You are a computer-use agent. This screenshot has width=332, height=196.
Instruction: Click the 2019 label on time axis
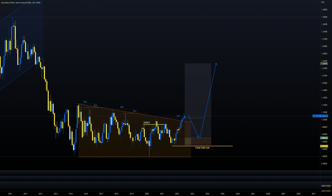pos(131,194)
